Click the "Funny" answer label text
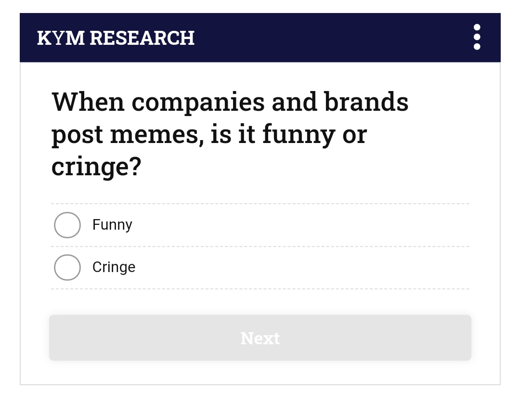This screenshot has height=403, width=520. click(112, 225)
